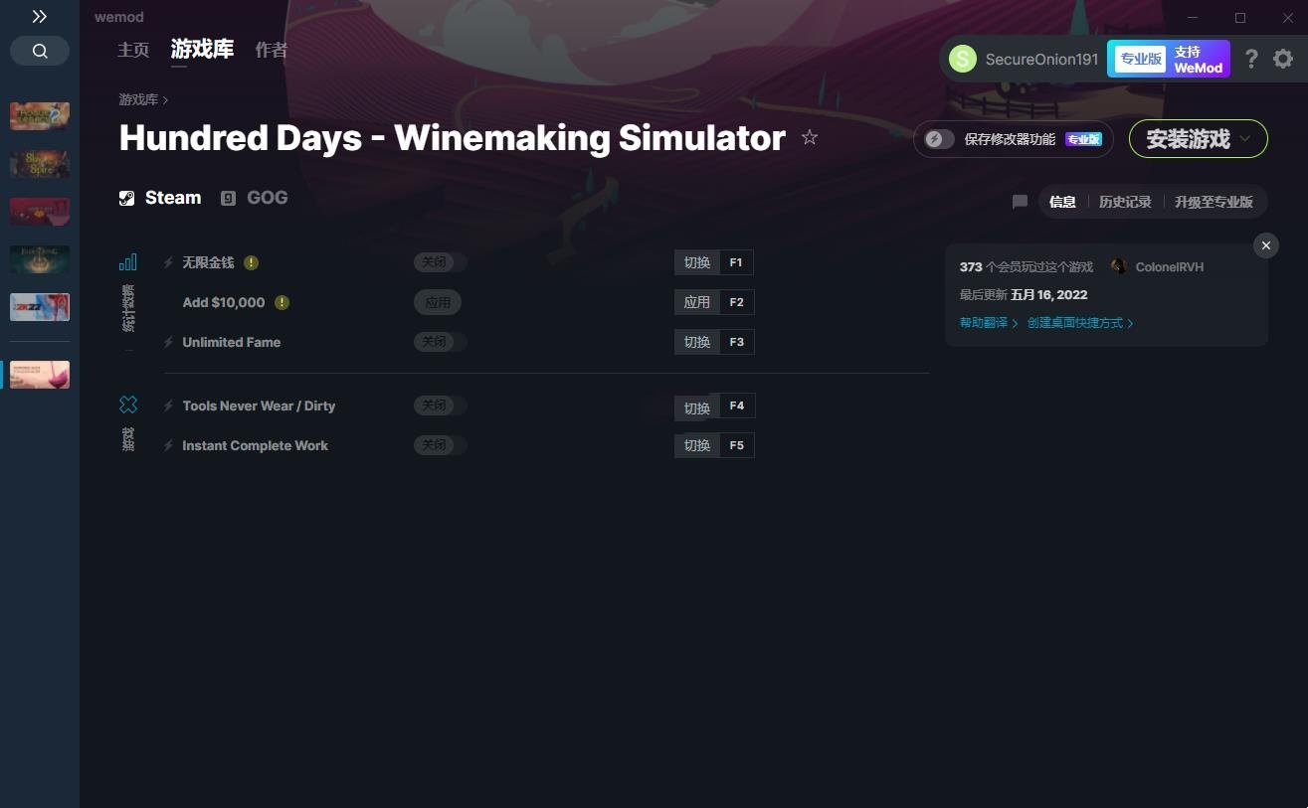Click the 应用 F2 hotkey button
This screenshot has width=1308, height=808.
(x=714, y=302)
